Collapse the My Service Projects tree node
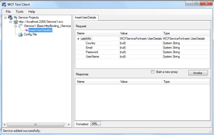Screen dimensions: 214x135 (x=5, y=17)
